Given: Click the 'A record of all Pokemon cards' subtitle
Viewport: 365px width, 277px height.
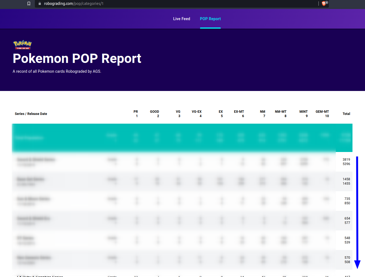Looking at the screenshot, I should click(x=57, y=71).
